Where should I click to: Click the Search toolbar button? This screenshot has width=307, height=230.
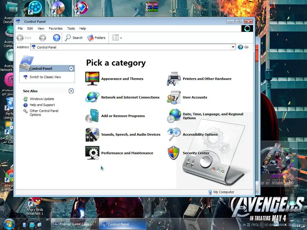[x=74, y=38]
